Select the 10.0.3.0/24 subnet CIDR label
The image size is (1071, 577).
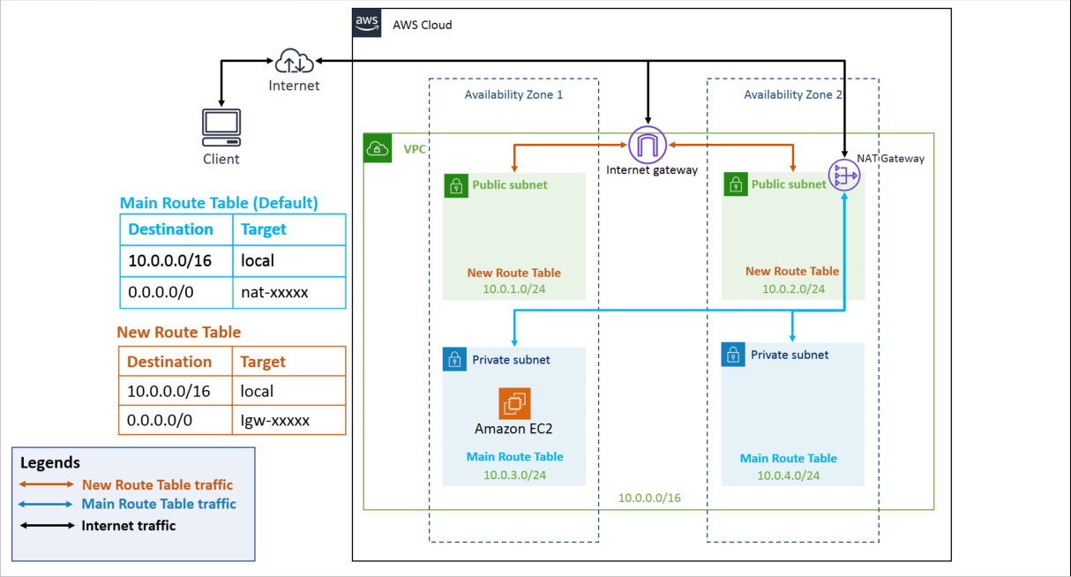tap(514, 475)
